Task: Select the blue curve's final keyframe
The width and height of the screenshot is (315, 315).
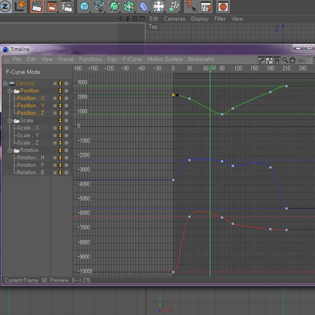Action: (287, 209)
